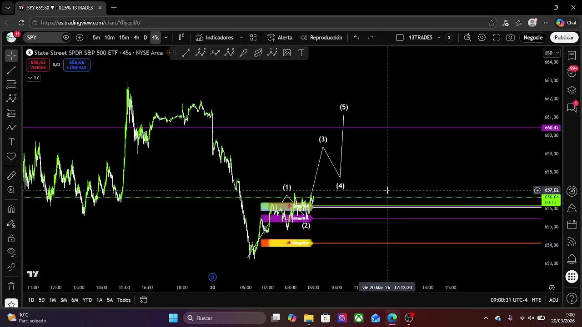Select the image tool in floating toolbar
Screen dimensions: 582x327
pos(287,53)
